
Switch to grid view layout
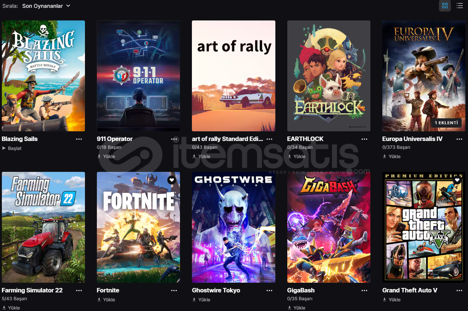tap(445, 6)
